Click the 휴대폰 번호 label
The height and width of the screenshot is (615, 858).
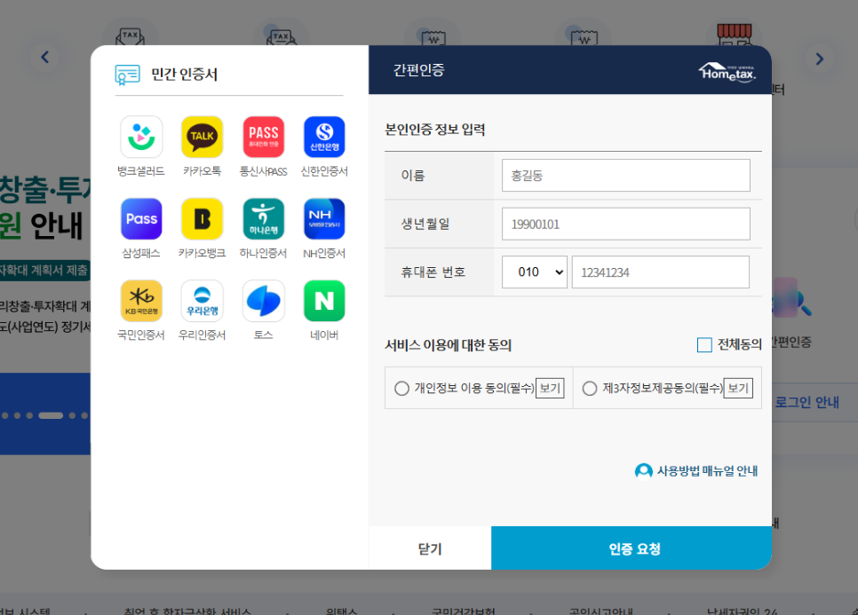433,272
